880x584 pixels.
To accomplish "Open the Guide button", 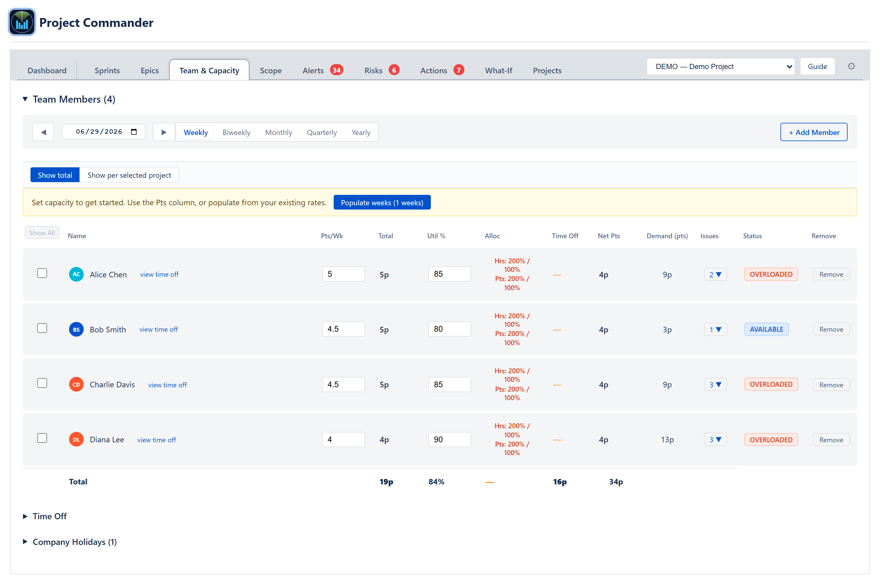I will coord(817,66).
